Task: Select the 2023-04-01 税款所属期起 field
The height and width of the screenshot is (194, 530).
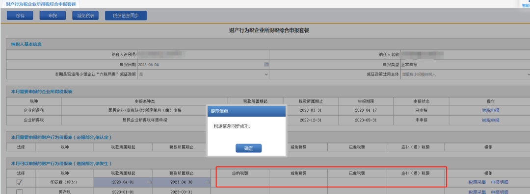Action: click(123, 182)
